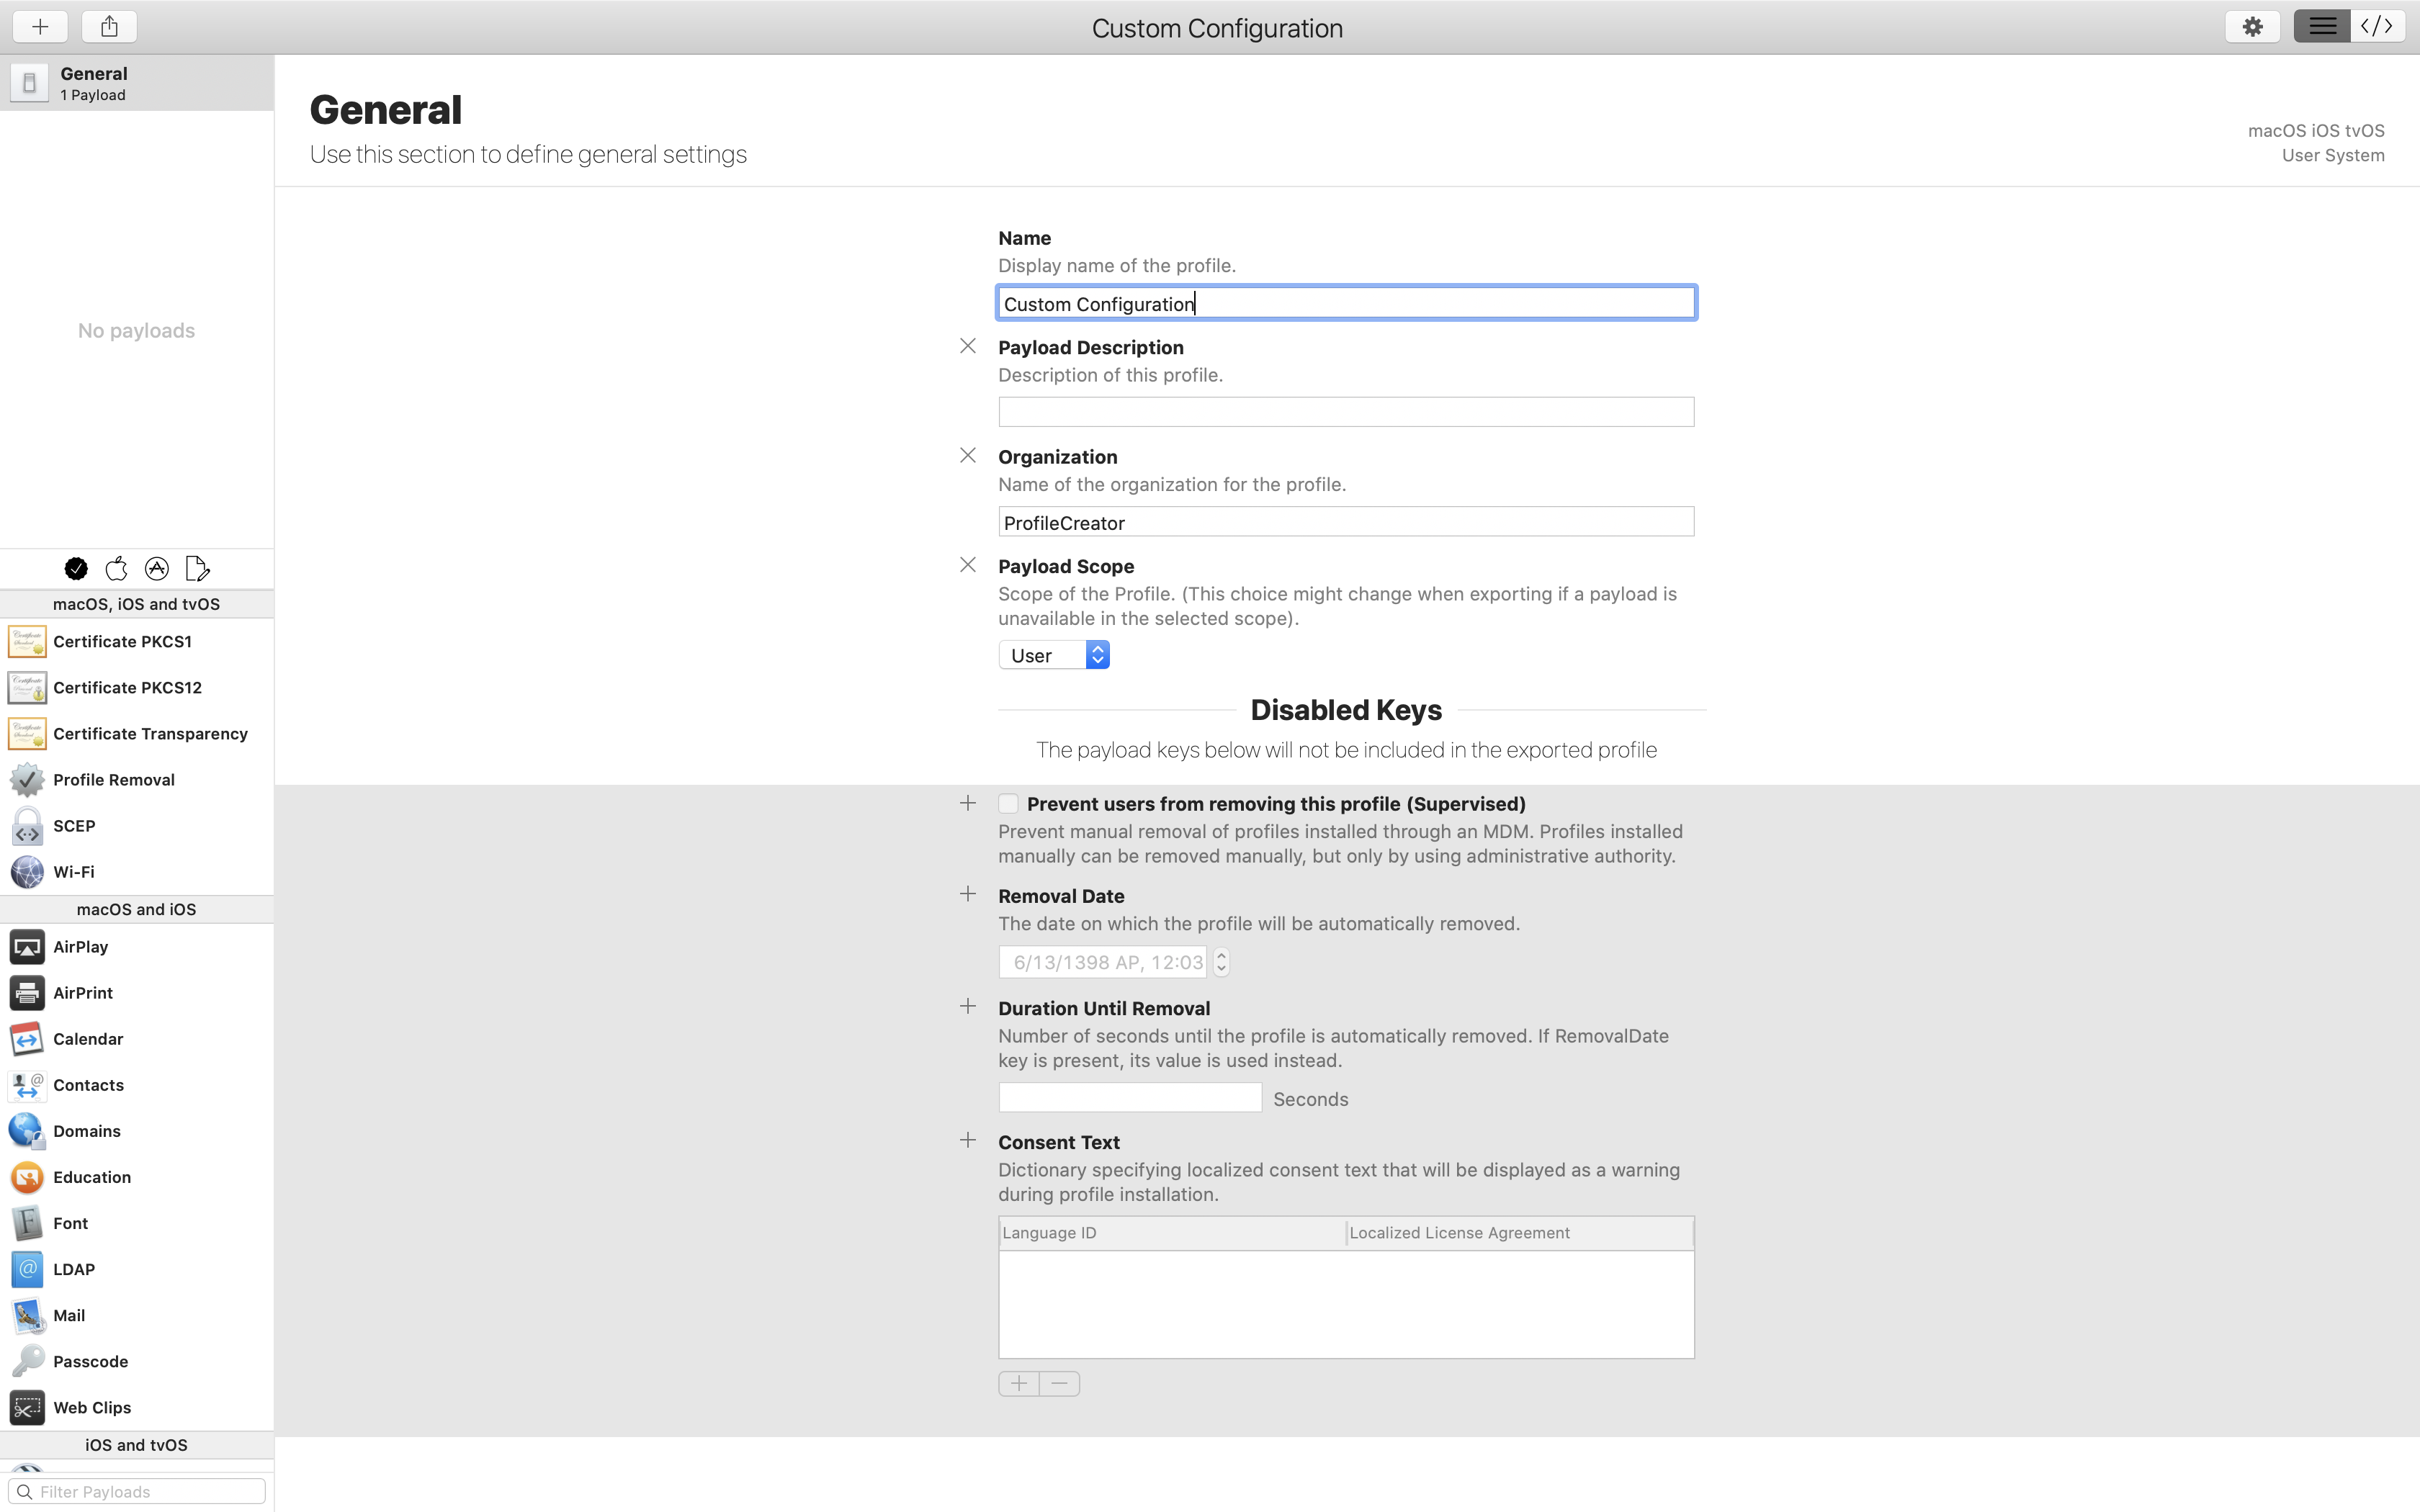This screenshot has height=1512, width=2420.
Task: Open the Certificate Transparency payload
Action: pyautogui.click(x=150, y=734)
